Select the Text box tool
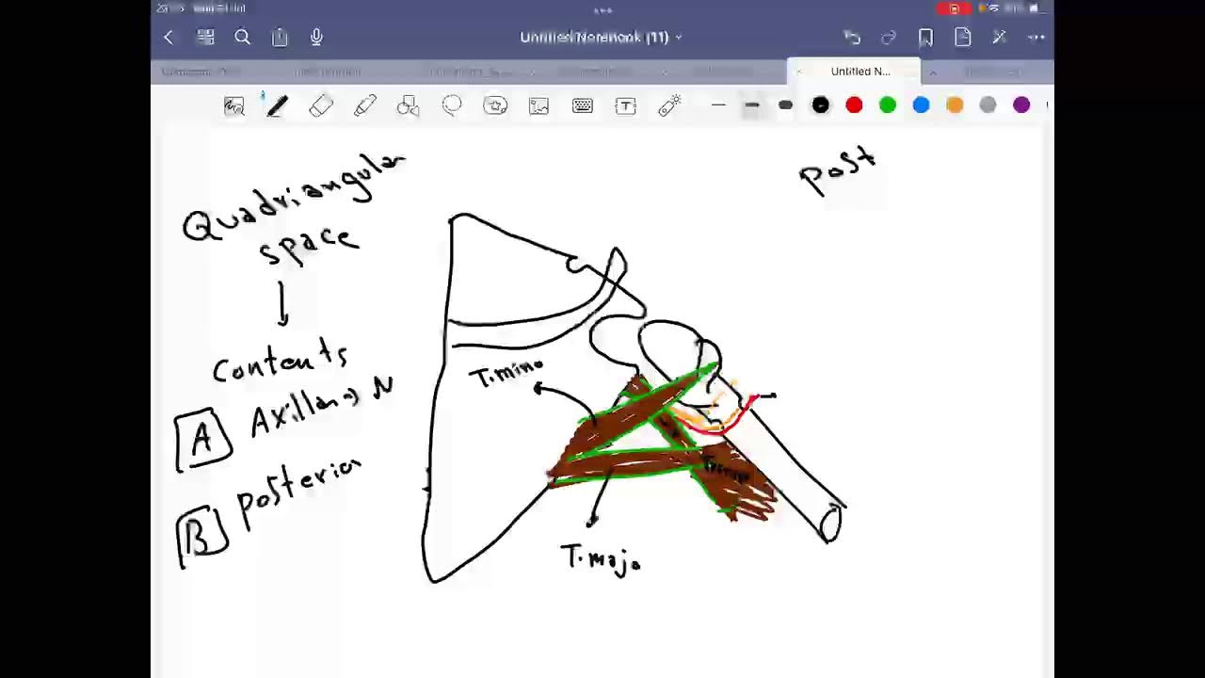This screenshot has height=678, width=1205. point(626,106)
